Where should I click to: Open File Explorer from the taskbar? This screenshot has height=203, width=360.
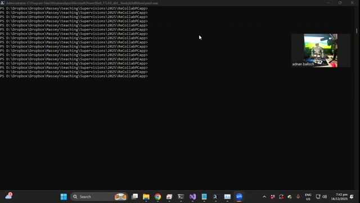146,197
